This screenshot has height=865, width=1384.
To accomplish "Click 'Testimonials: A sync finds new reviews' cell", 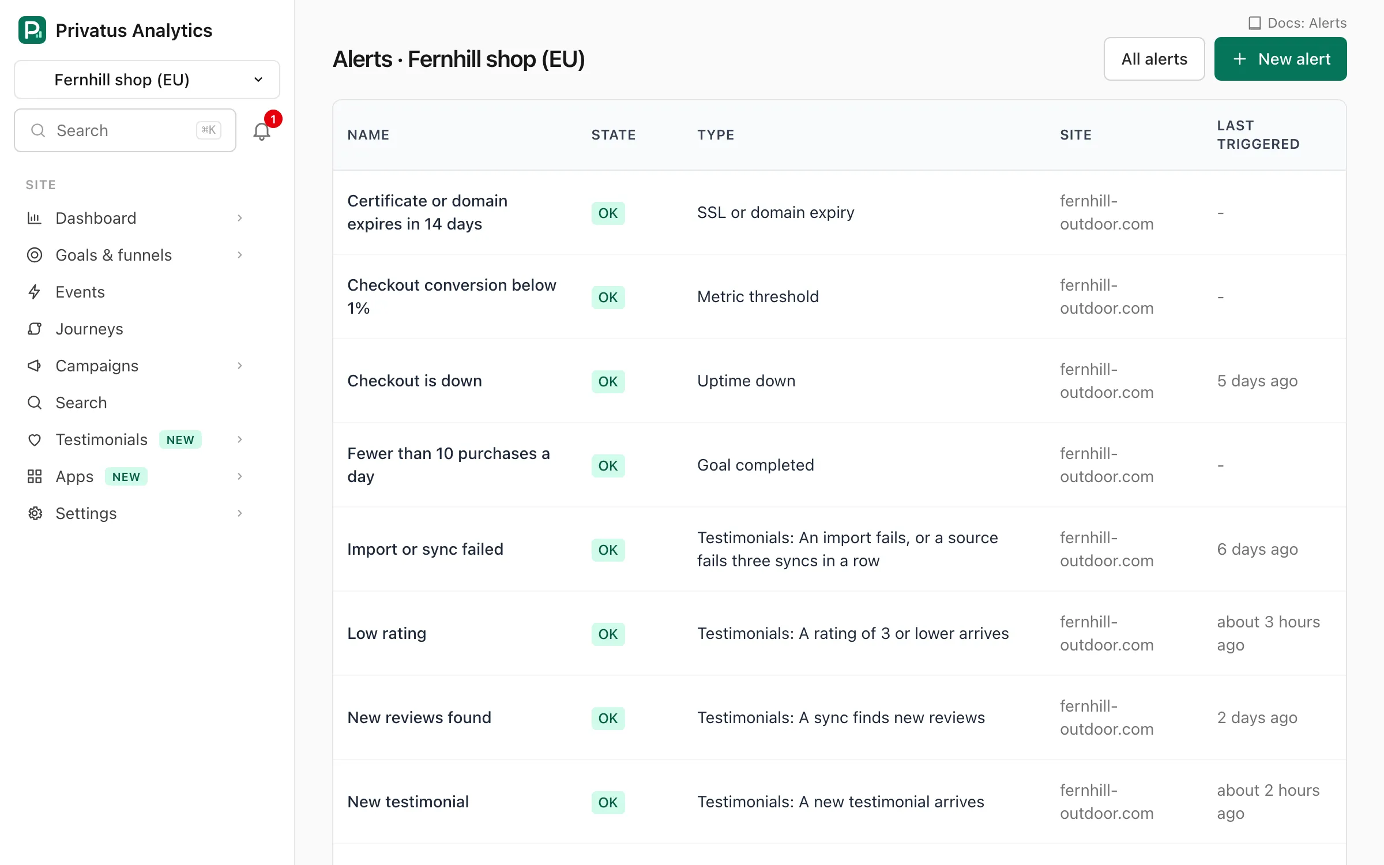I will pyautogui.click(x=841, y=717).
